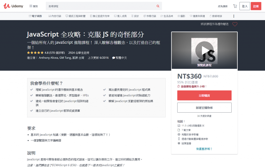Open 電子商務 category
Viewport: 265px width, 167px height.
coord(35,16)
